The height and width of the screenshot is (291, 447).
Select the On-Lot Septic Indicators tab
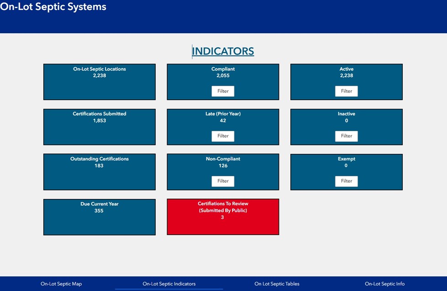click(x=169, y=284)
